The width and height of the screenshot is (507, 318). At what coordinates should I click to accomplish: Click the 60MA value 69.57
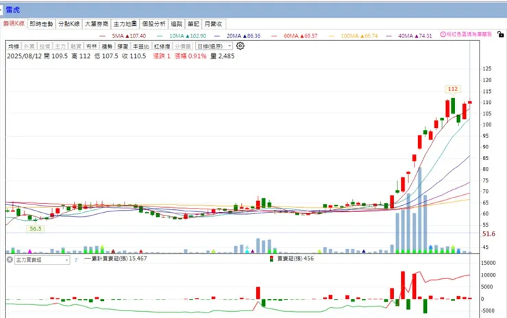pyautogui.click(x=311, y=36)
